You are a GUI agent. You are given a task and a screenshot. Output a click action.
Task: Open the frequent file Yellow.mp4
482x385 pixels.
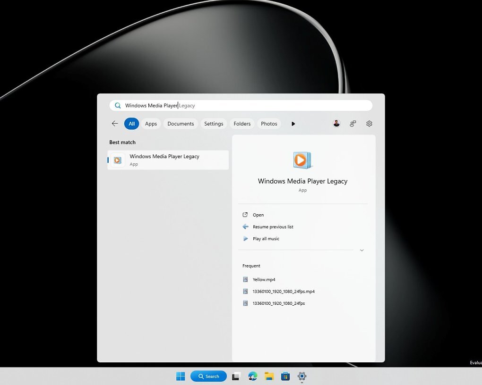pos(264,279)
